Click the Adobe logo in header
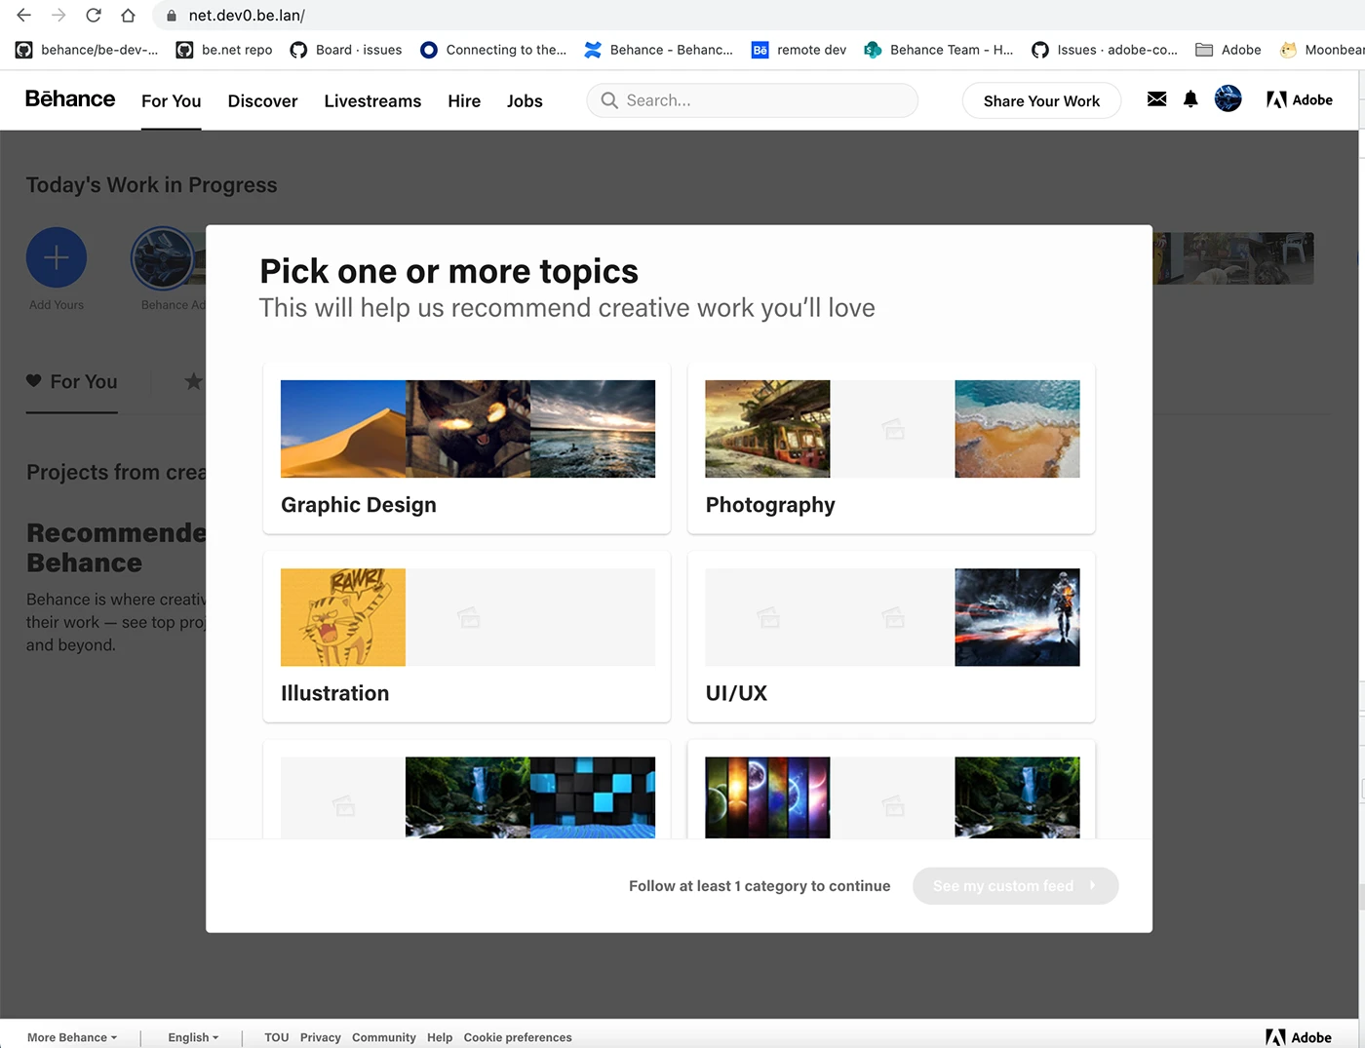 pyautogui.click(x=1299, y=99)
